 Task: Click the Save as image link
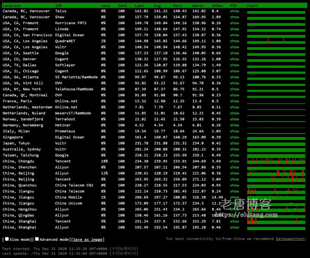click(88, 240)
